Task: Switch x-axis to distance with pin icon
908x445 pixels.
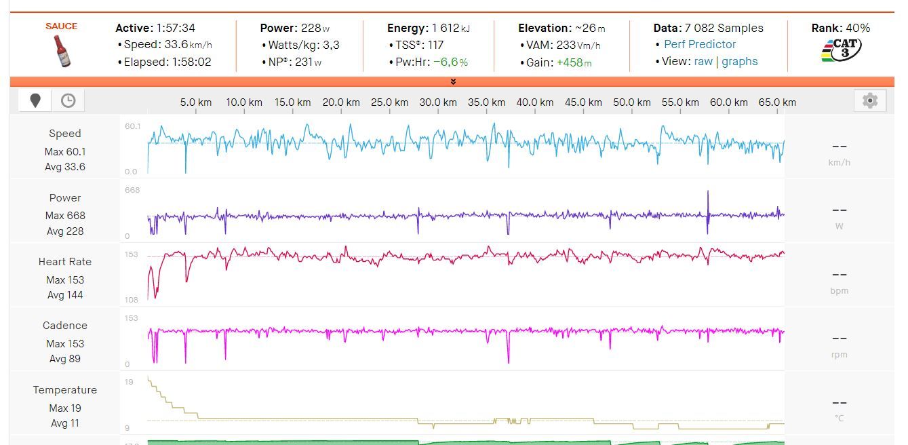Action: 35,101
